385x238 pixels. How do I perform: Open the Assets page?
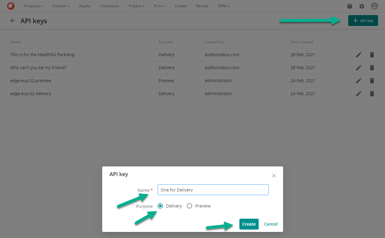click(x=85, y=6)
